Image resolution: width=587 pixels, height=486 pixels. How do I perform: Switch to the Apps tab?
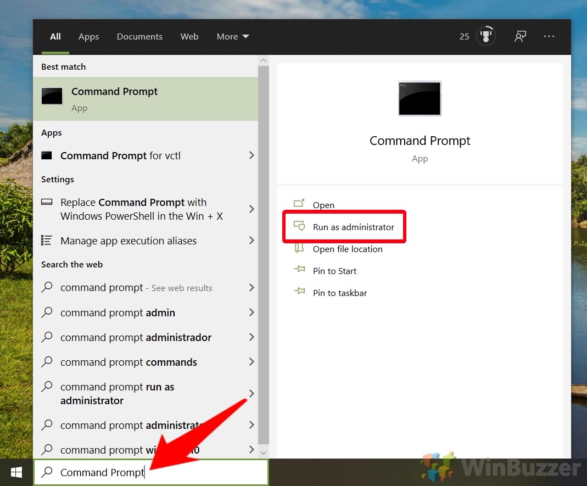tap(89, 37)
